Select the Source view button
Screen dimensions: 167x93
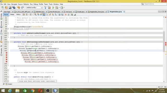[6, 14]
